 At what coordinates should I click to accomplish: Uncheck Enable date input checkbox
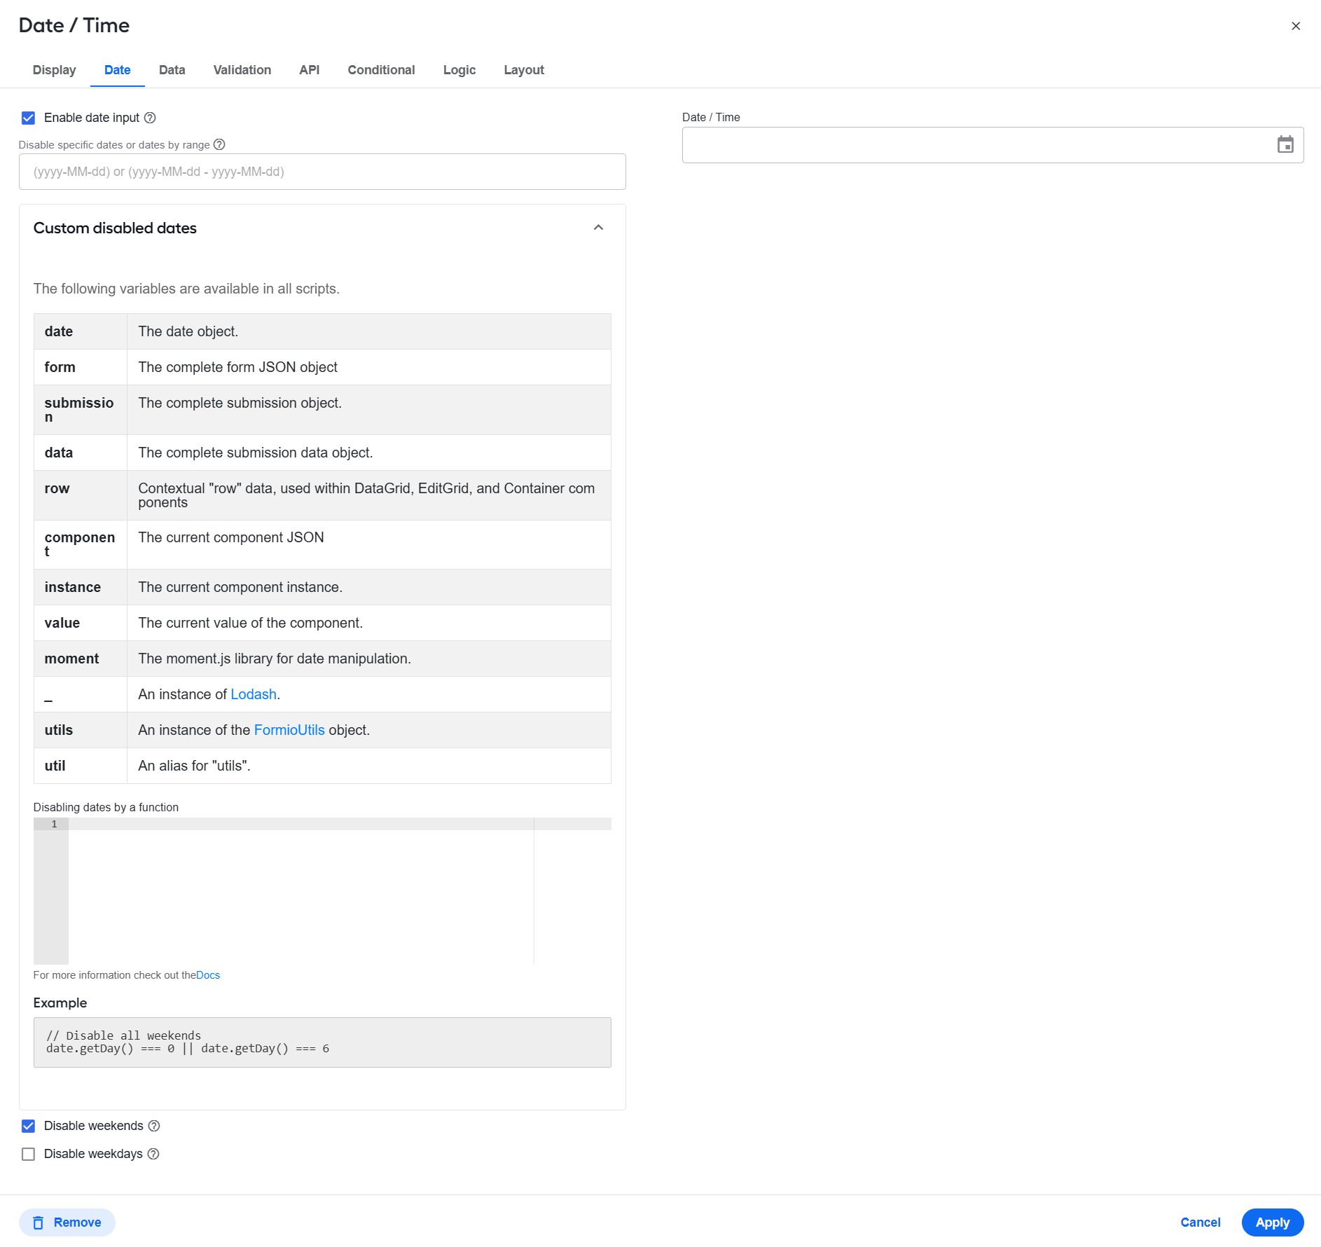pyautogui.click(x=28, y=118)
